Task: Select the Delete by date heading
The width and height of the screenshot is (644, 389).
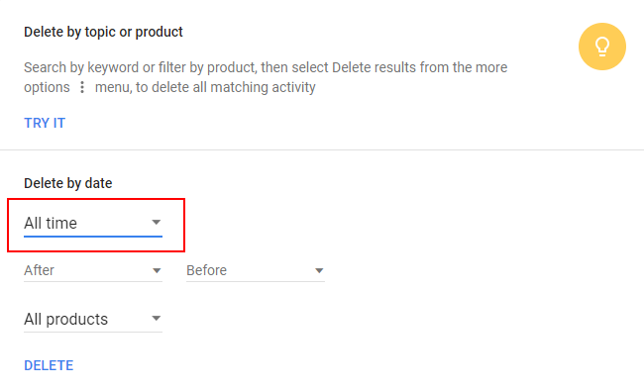Action: click(x=67, y=183)
